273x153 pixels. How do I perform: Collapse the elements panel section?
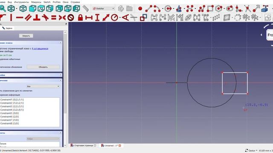click(60, 133)
